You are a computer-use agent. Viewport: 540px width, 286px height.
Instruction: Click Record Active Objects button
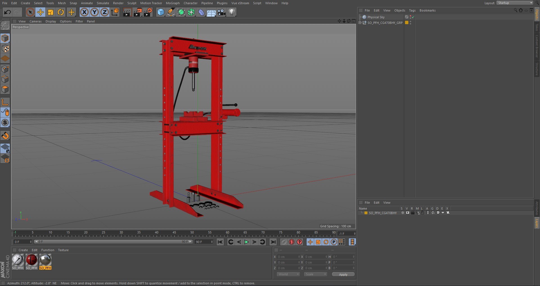click(x=284, y=242)
